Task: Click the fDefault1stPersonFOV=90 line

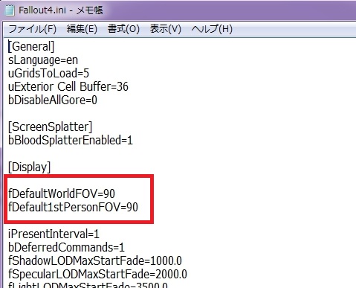Action: pyautogui.click(x=73, y=207)
